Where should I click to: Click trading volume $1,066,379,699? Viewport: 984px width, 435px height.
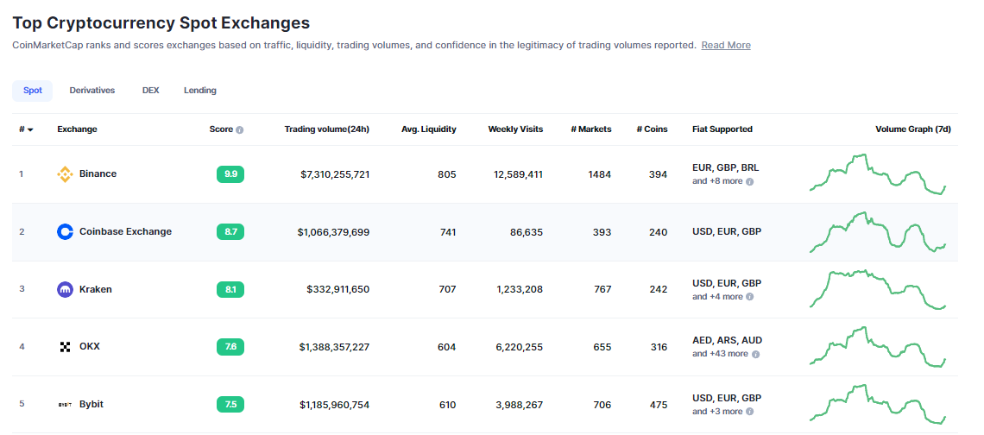pos(334,231)
